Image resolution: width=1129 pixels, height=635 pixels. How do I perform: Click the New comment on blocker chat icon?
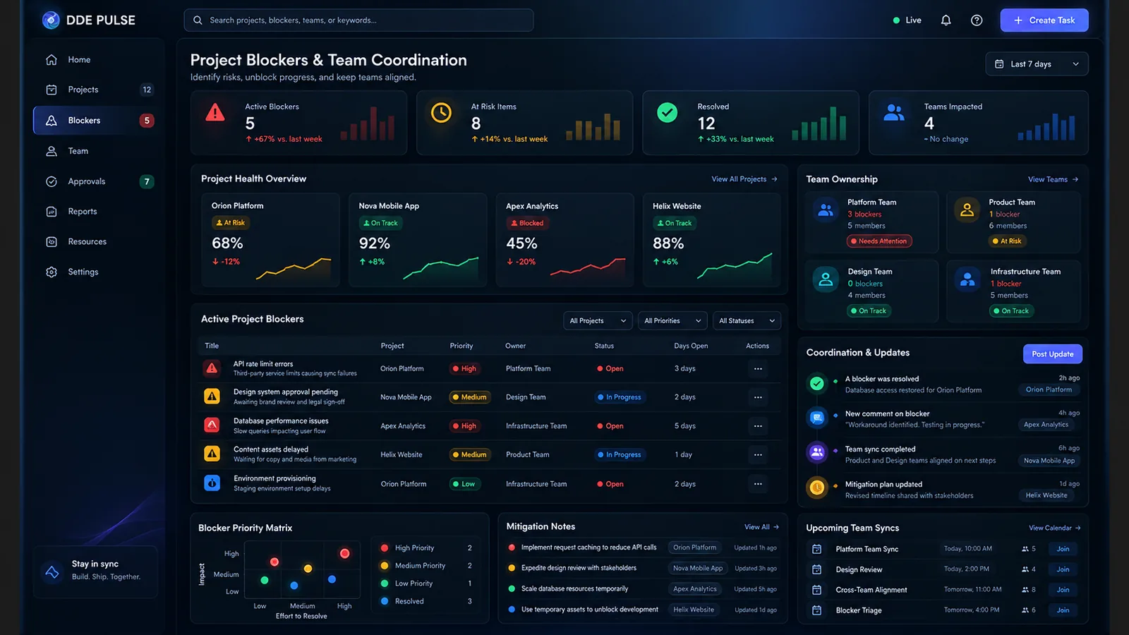817,418
